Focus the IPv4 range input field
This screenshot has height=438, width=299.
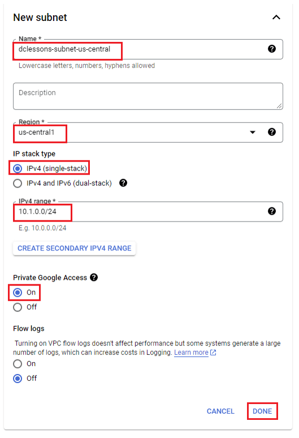click(148, 211)
